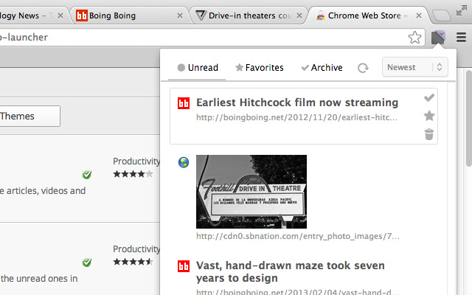
Task: Click the green checkmark near 'unread ones in'
Action: click(87, 263)
